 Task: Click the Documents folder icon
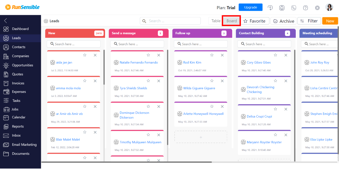6,154
